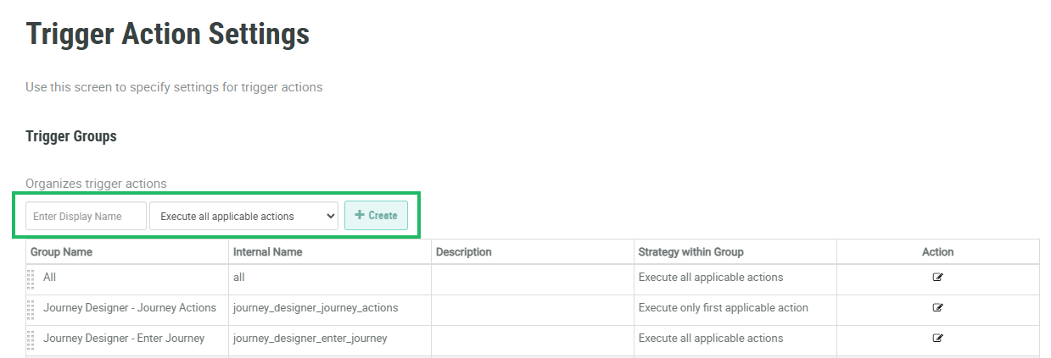Click the Execute only first applicable action cell
This screenshot has width=1051, height=358.
pyautogui.click(x=724, y=308)
